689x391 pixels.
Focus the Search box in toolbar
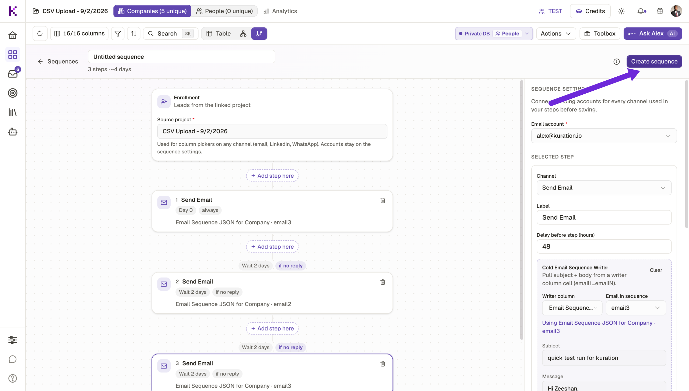(171, 34)
